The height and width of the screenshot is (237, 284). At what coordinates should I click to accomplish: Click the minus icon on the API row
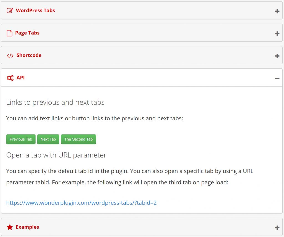click(x=277, y=78)
